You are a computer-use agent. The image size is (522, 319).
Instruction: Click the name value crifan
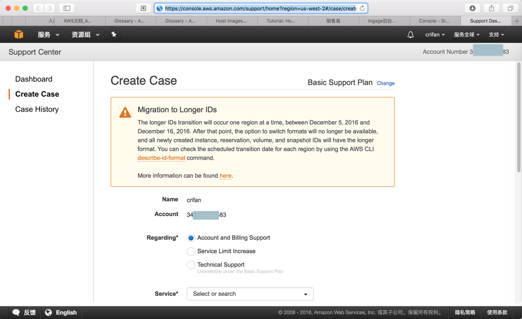194,200
